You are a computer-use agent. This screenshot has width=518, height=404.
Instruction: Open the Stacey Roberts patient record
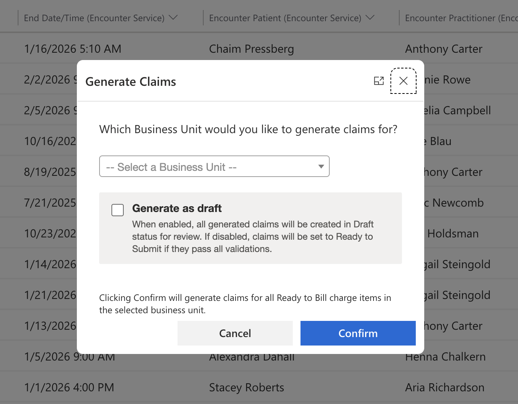[x=246, y=387]
